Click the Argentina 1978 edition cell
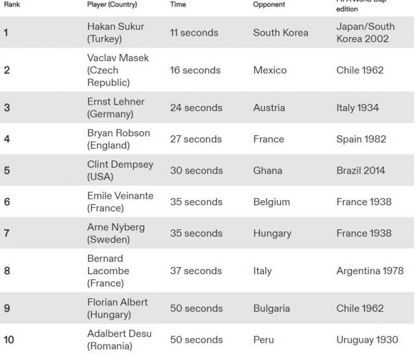Viewport: 416px width, 356px height. click(x=369, y=271)
